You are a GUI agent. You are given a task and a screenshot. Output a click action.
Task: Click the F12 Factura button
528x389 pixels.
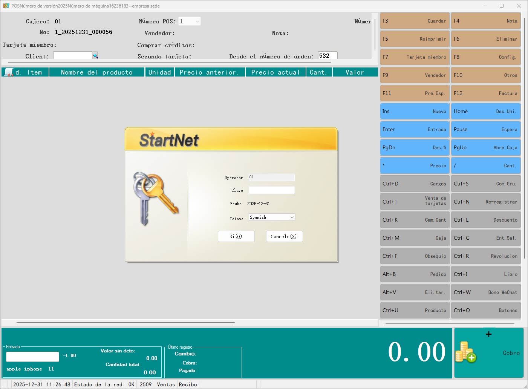pyautogui.click(x=485, y=93)
